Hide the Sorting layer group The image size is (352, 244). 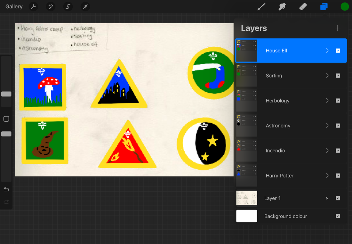coord(338,76)
